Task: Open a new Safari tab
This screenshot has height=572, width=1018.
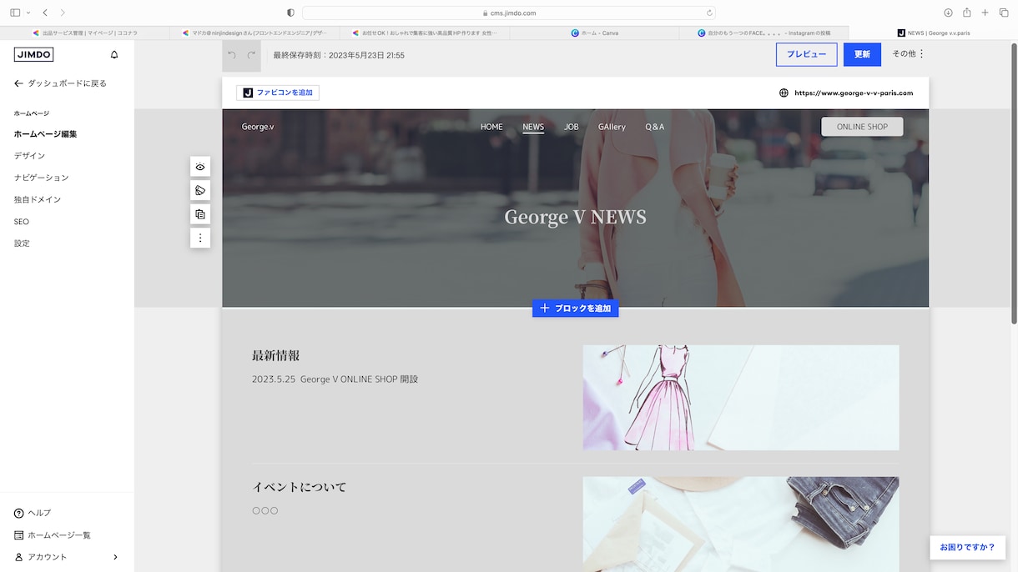Action: (985, 13)
